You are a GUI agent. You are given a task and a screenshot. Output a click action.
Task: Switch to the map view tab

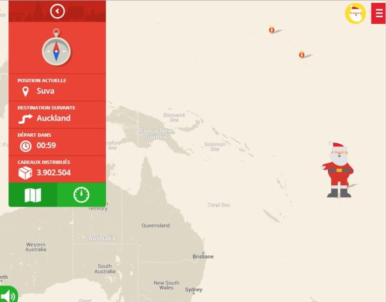[33, 195]
